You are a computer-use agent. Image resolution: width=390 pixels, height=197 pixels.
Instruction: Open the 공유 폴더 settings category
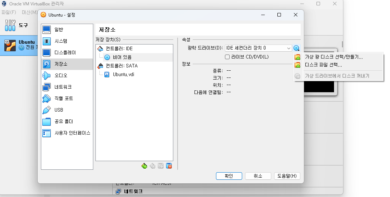(67, 121)
